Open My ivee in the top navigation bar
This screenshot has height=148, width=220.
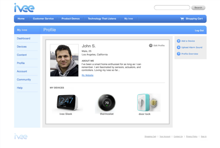(x=129, y=19)
